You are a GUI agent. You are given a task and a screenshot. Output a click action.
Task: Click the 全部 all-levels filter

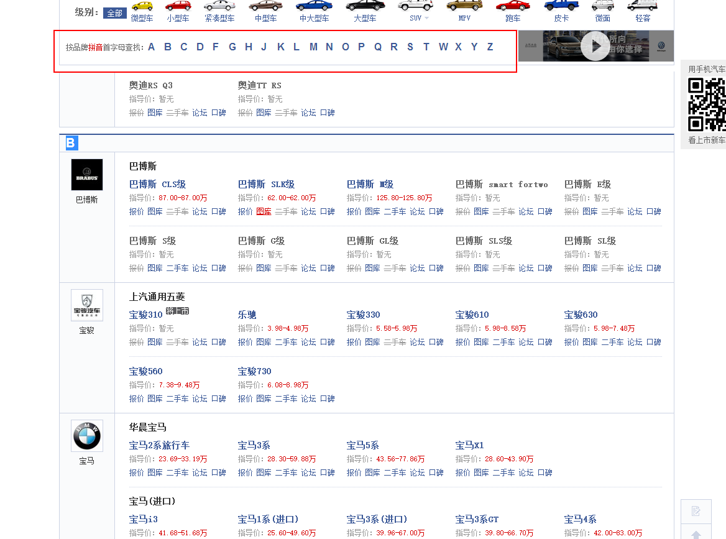115,14
